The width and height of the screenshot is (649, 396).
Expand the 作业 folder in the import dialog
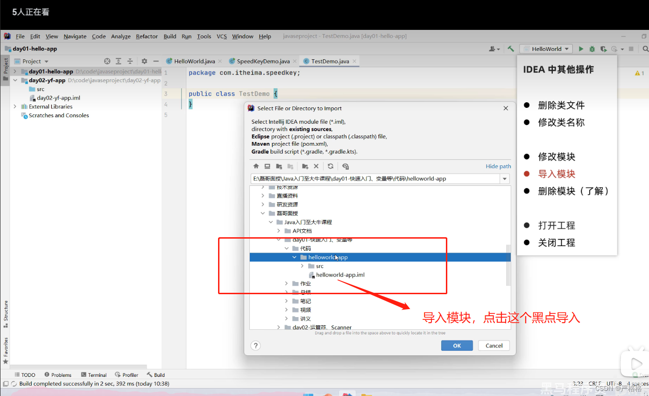click(x=286, y=283)
